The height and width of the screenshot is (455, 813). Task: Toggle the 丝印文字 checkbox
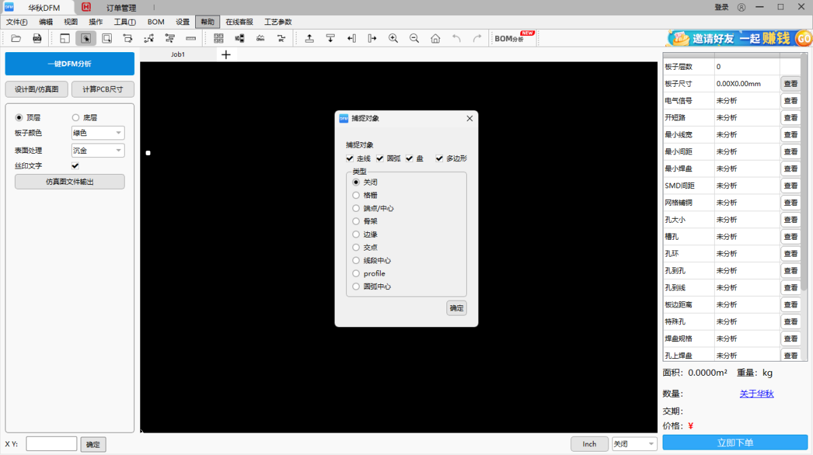(x=75, y=166)
